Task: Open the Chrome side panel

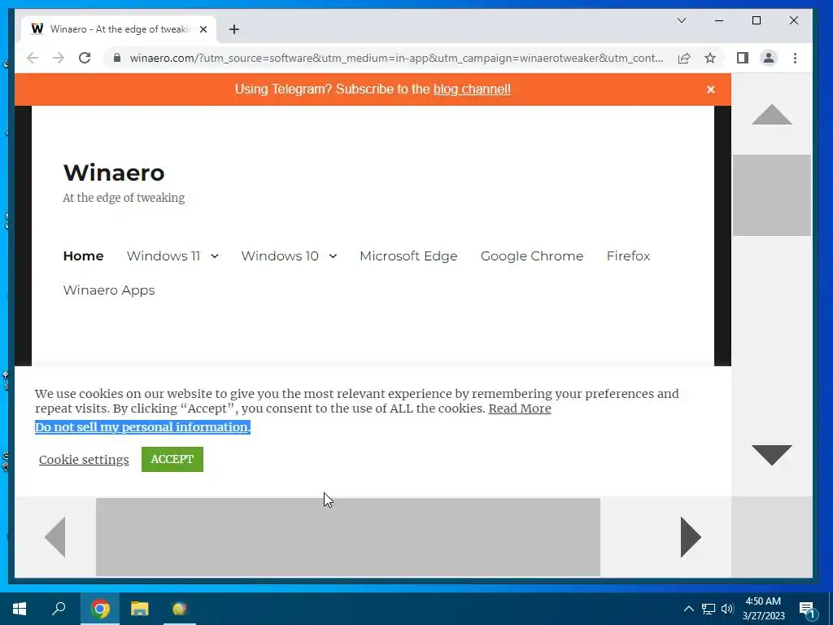Action: coord(743,58)
